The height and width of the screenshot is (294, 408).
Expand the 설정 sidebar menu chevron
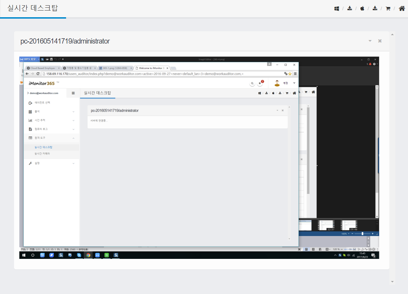coord(73,163)
